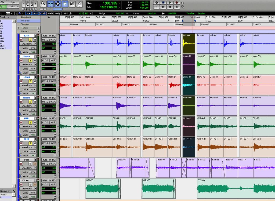Click the Stop transport button

(163, 3)
